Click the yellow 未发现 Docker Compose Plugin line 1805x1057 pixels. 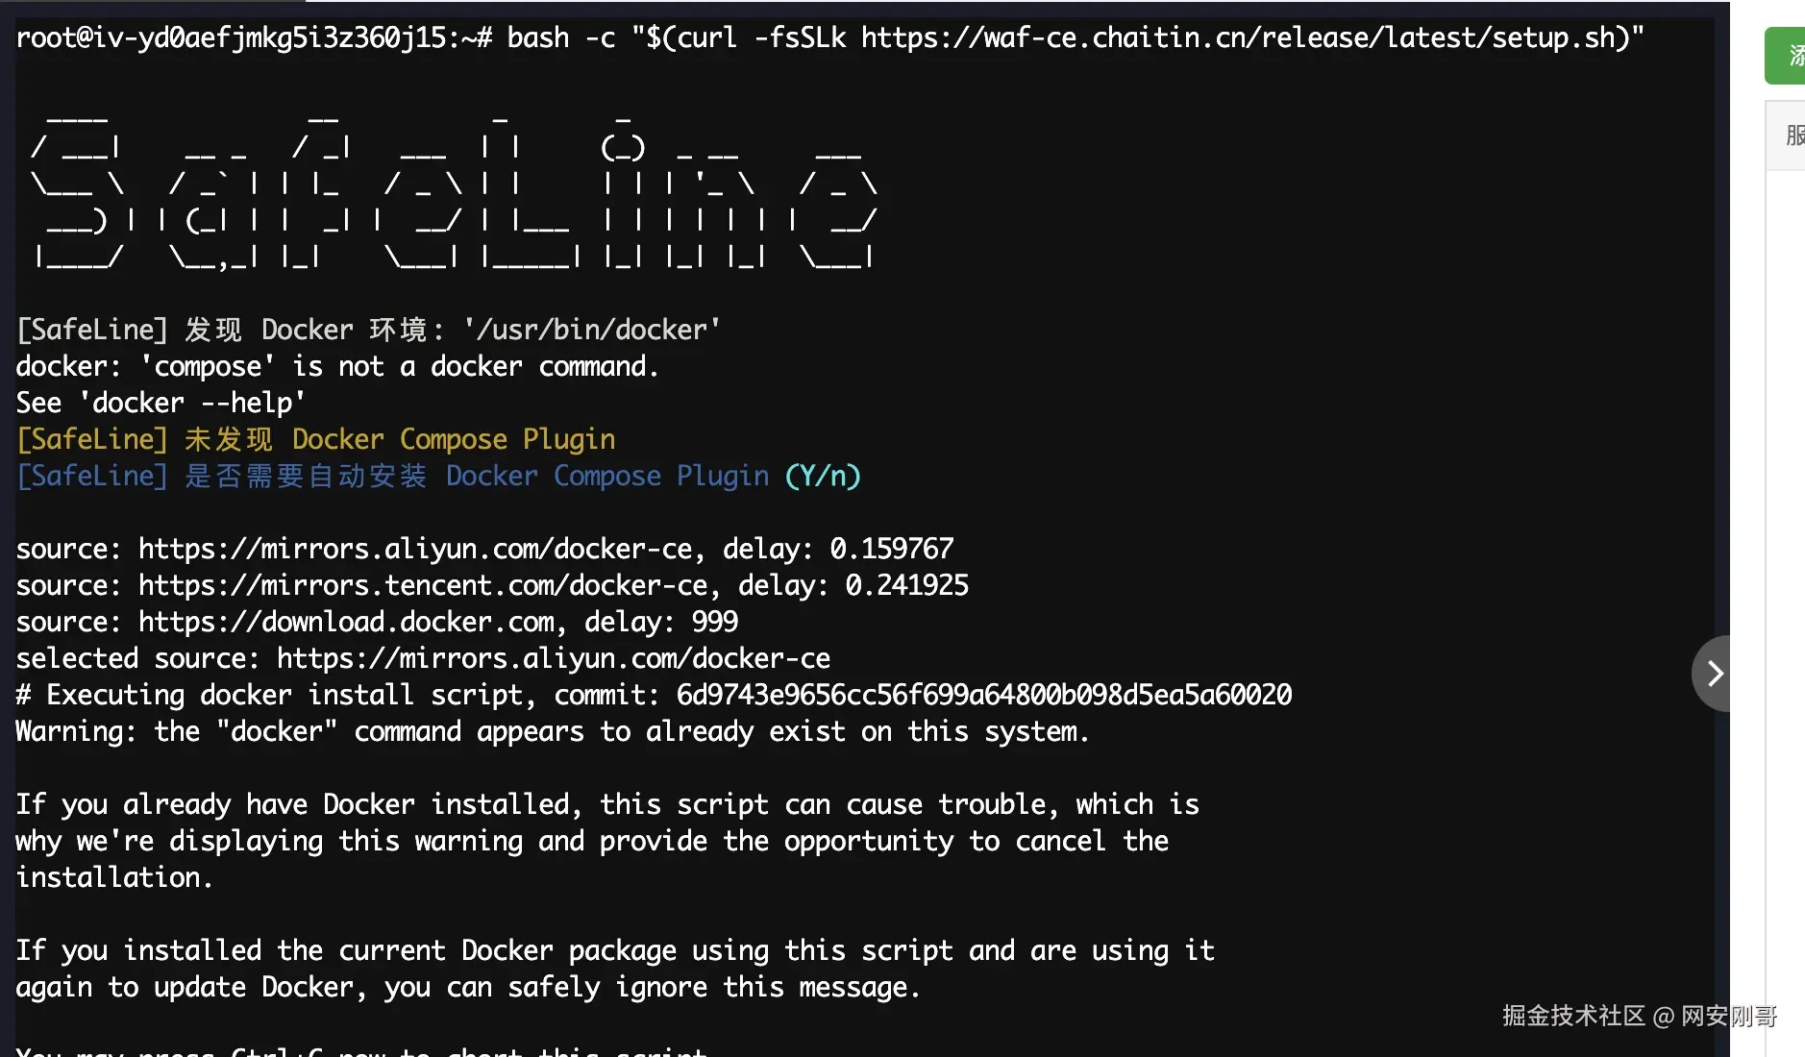click(x=315, y=439)
